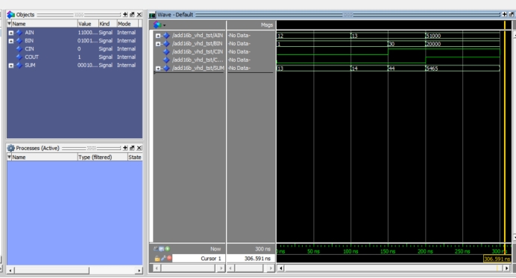
Task: Click the green insert cursor icon
Action: click(168, 249)
